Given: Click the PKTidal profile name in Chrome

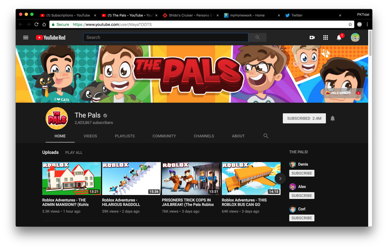Looking at the screenshot, I should tap(363, 15).
